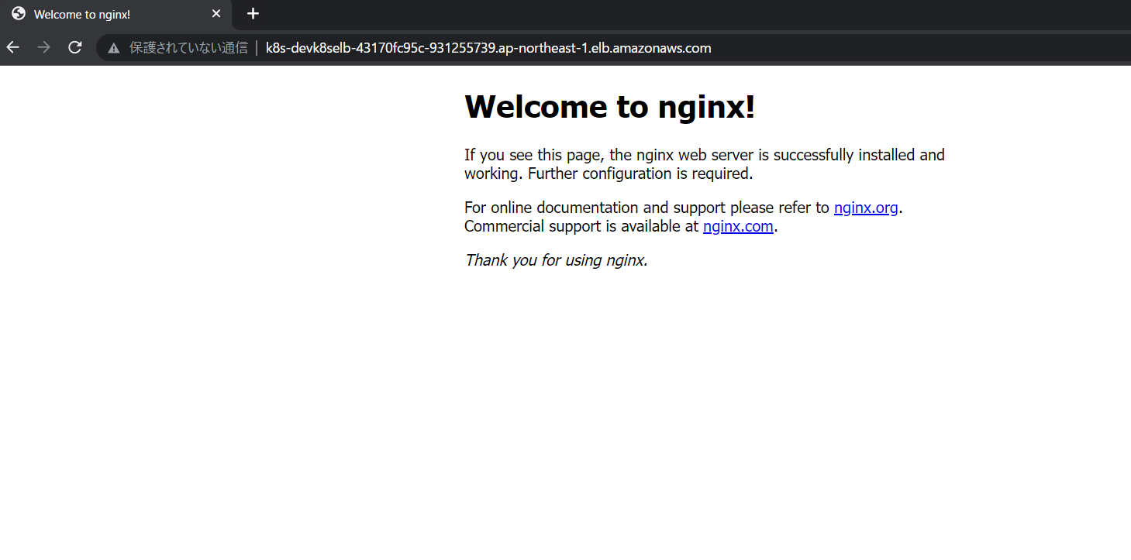Close the Welcome to nginx! tab
Viewport: 1131px width, 560px height.
216,14
